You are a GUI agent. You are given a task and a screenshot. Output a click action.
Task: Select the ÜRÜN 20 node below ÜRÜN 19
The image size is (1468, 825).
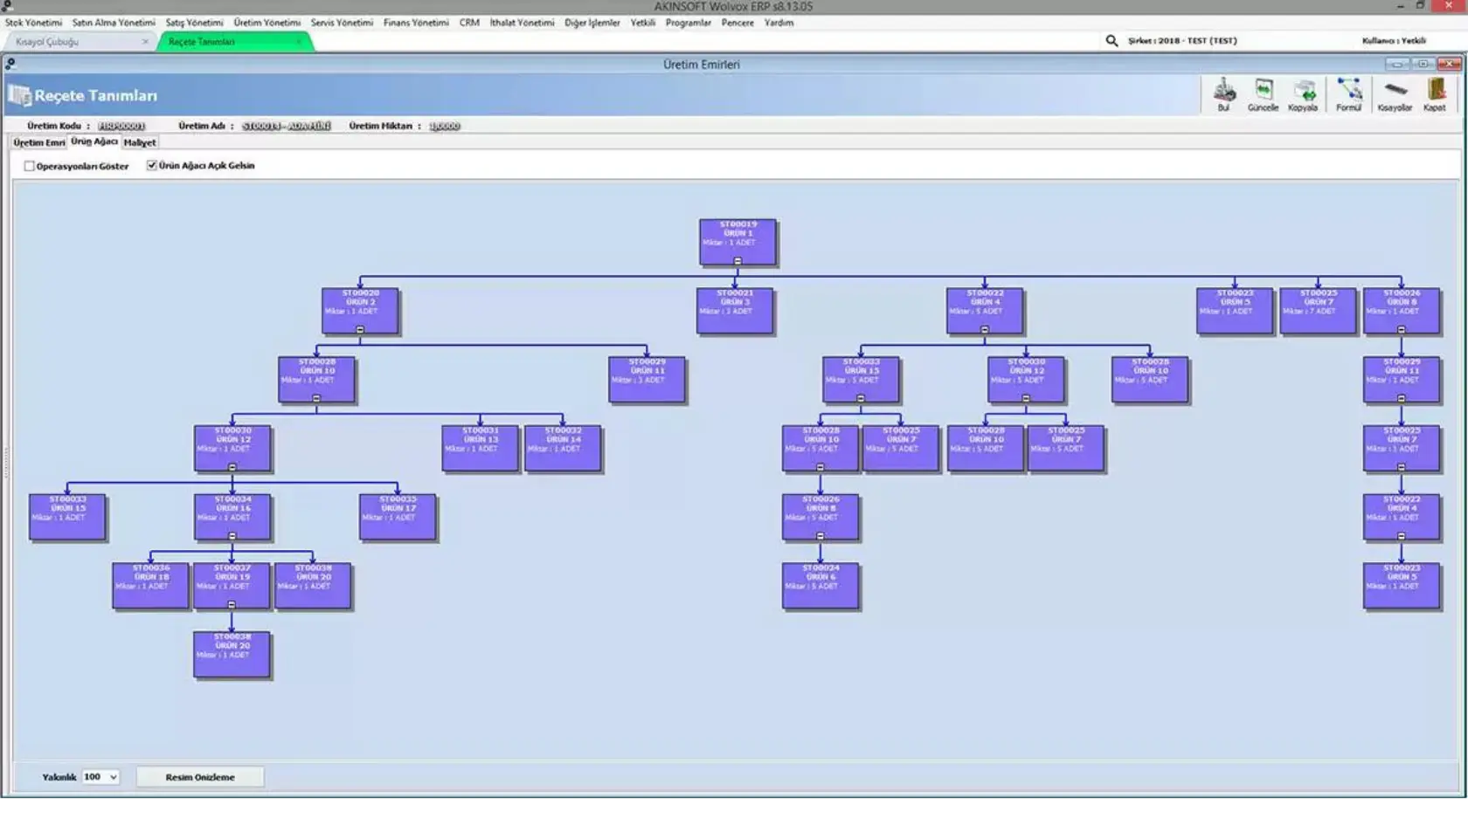coord(232,654)
